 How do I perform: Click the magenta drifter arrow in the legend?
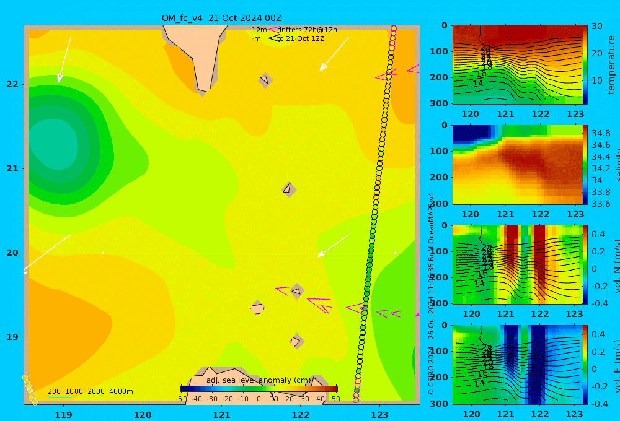click(273, 30)
